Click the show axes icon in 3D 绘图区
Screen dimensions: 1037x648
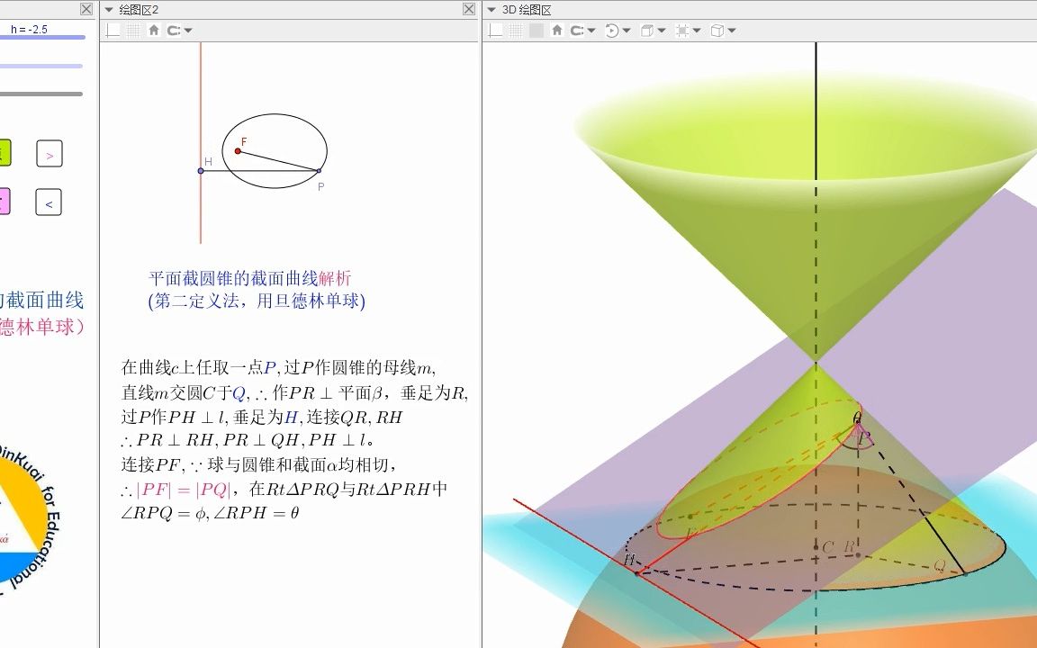coord(494,30)
